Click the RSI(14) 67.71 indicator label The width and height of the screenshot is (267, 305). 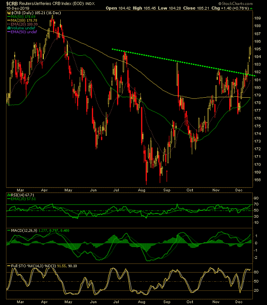point(22,195)
